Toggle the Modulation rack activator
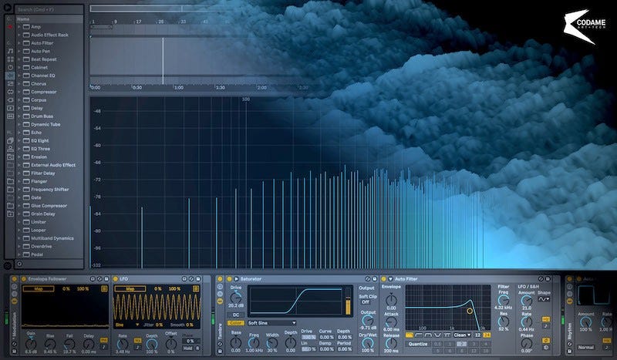Screen dimensions: 617x360 (14, 279)
